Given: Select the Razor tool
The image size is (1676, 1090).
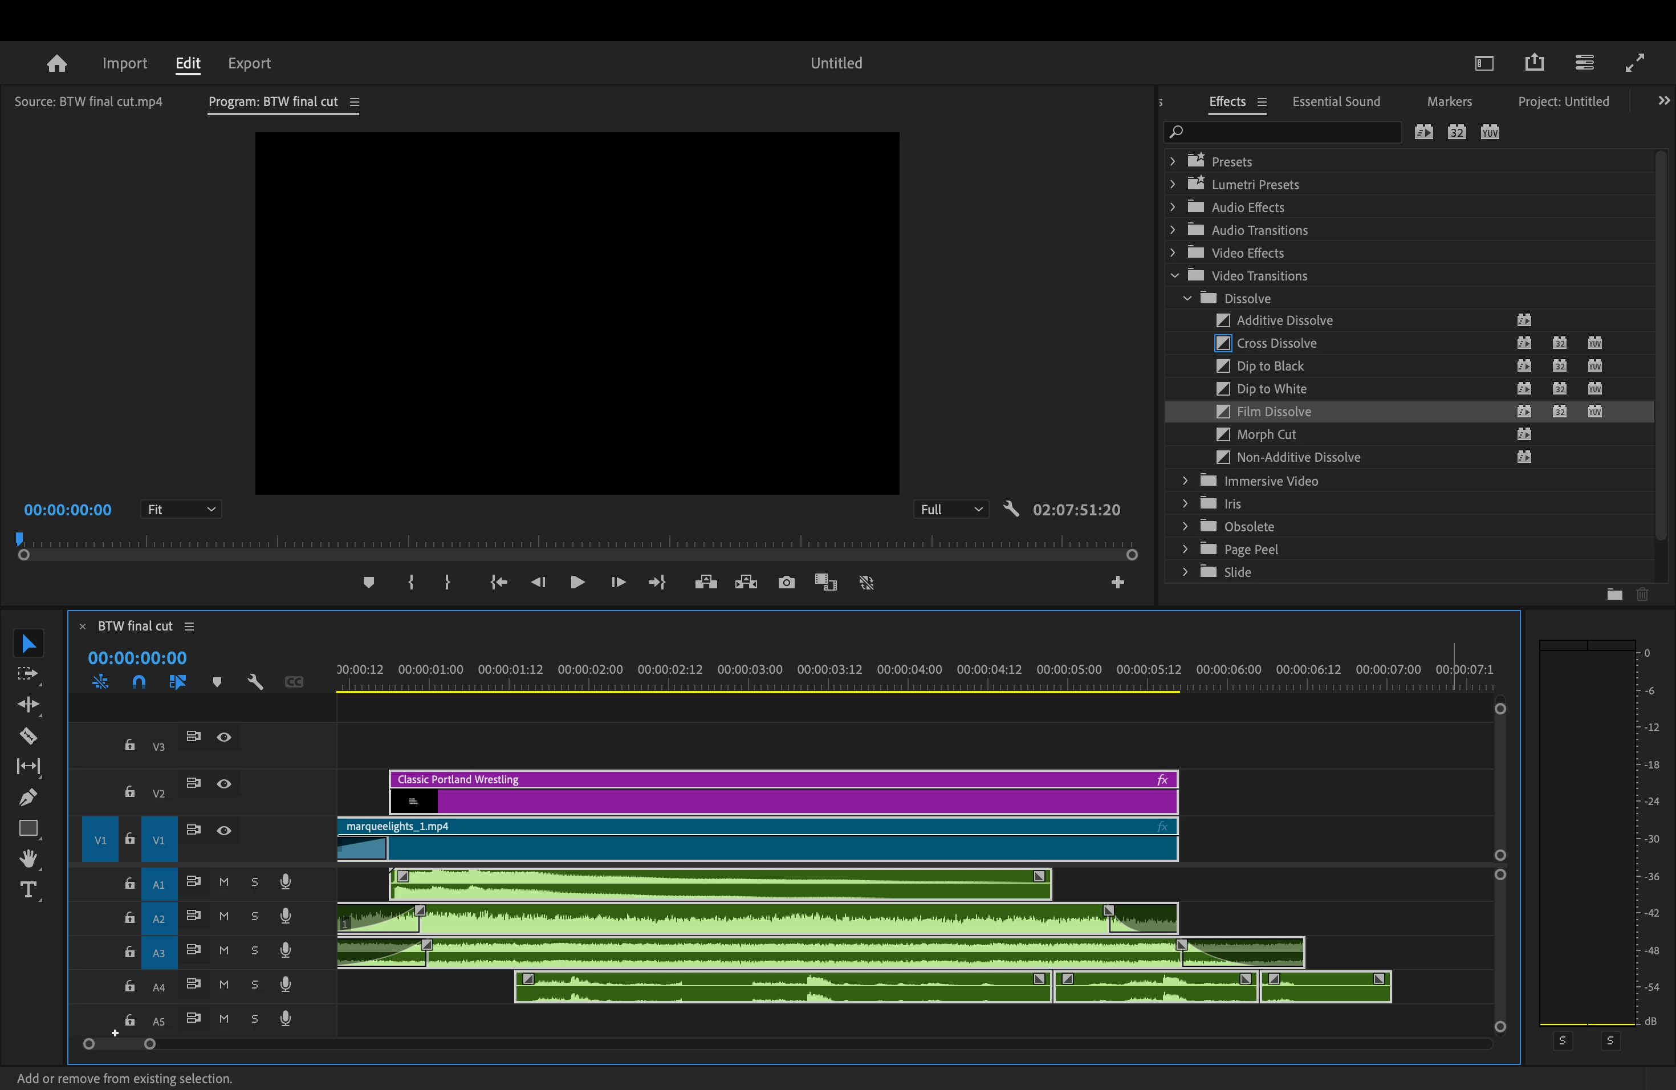Looking at the screenshot, I should point(28,736).
